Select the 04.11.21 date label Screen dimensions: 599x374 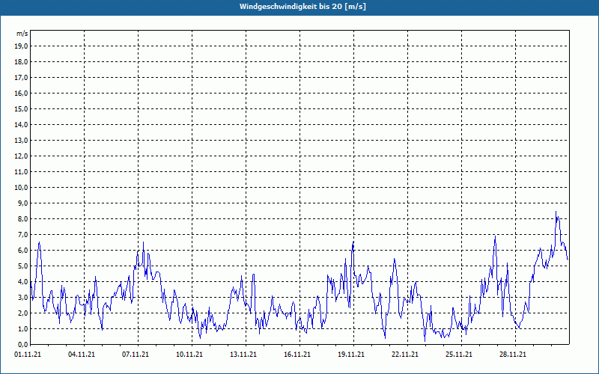[x=82, y=355]
